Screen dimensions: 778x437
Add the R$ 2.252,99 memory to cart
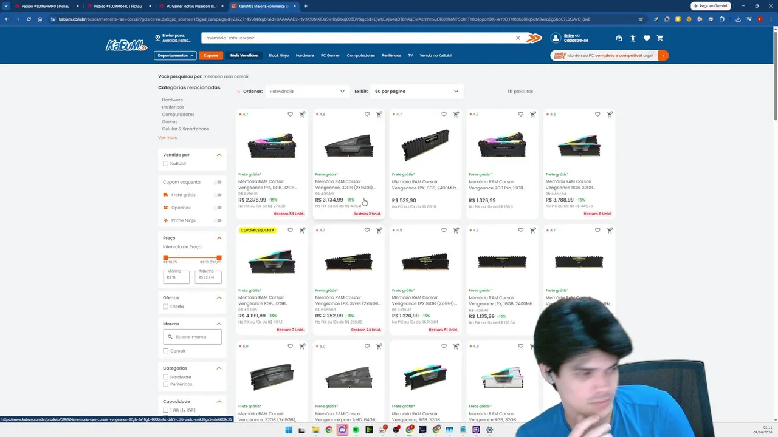point(379,230)
